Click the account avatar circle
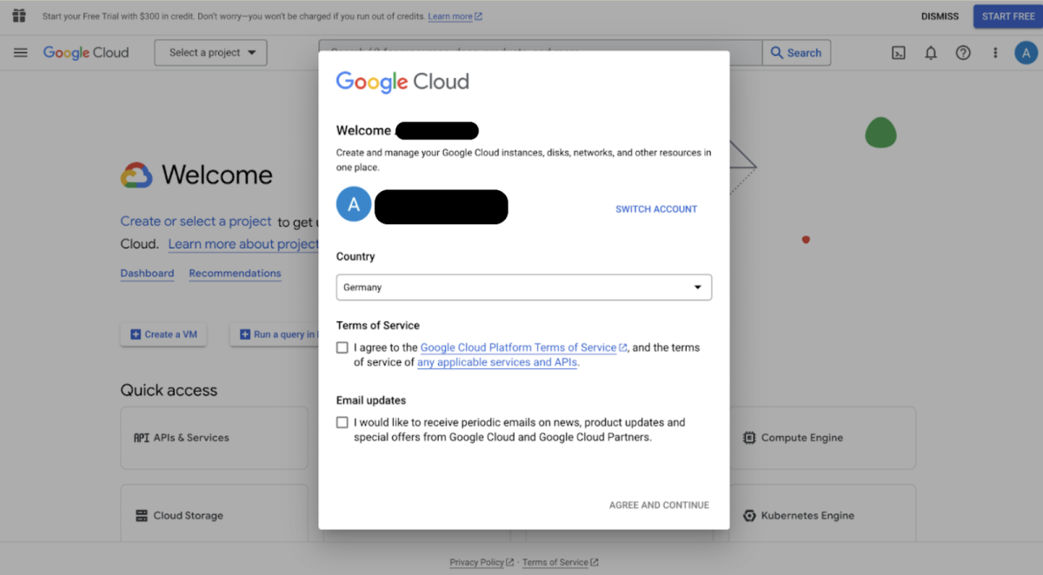1043x575 pixels. tap(1026, 52)
